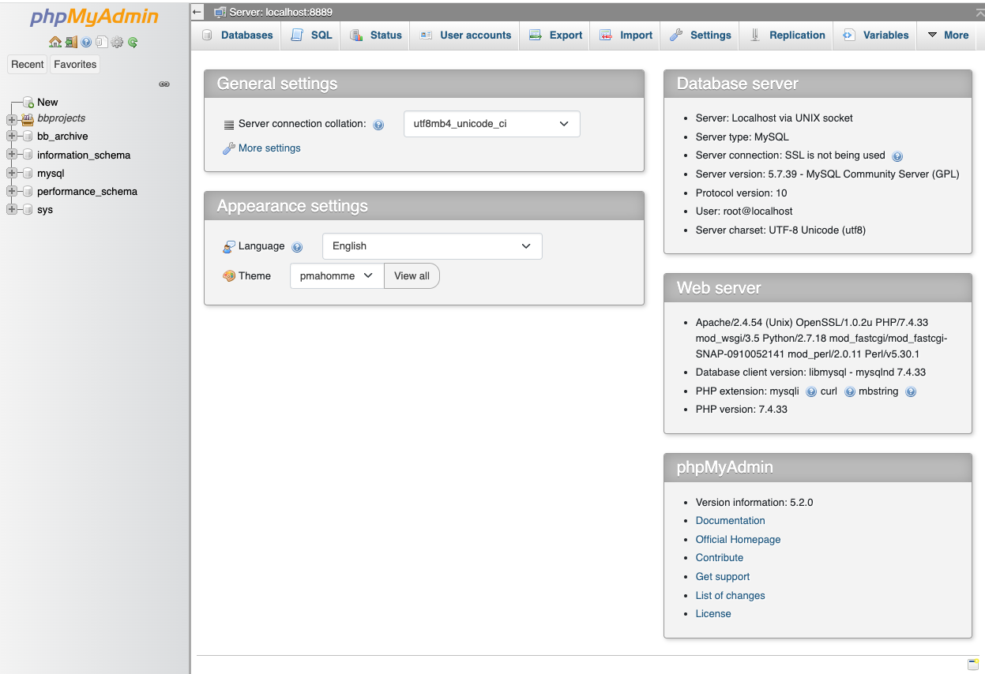Click the database icon beside information_schema

28,155
